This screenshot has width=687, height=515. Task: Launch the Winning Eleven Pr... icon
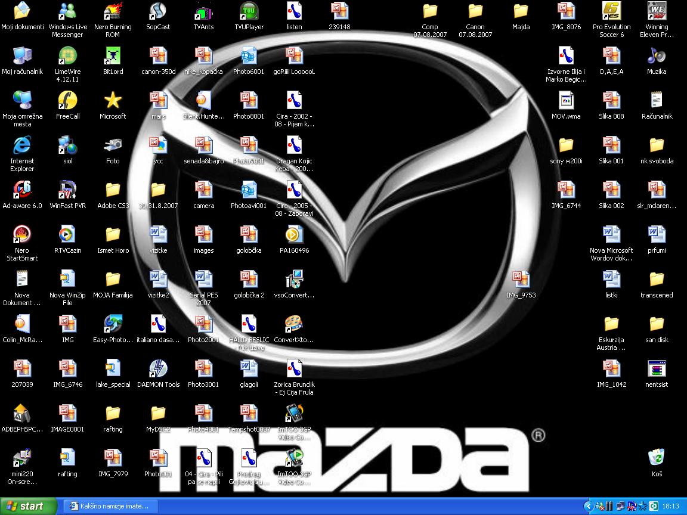coord(657,11)
